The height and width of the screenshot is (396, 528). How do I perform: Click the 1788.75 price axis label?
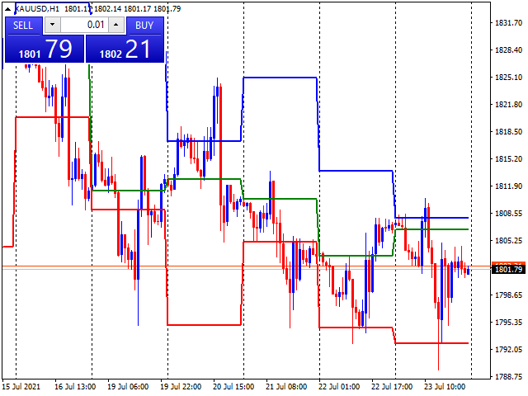coord(508,377)
